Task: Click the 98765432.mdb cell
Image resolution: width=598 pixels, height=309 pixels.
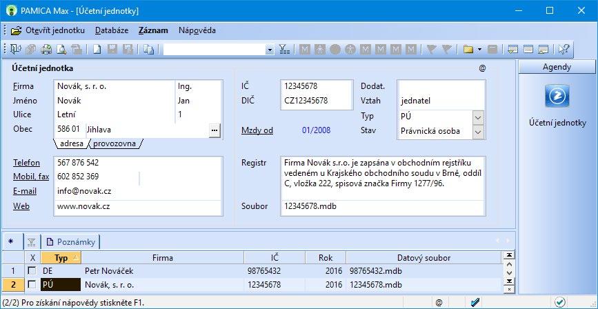Action: tap(423, 271)
